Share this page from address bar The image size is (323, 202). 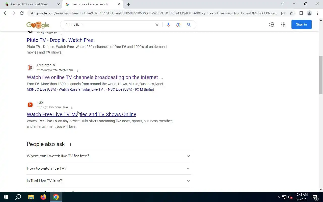tap(283, 13)
